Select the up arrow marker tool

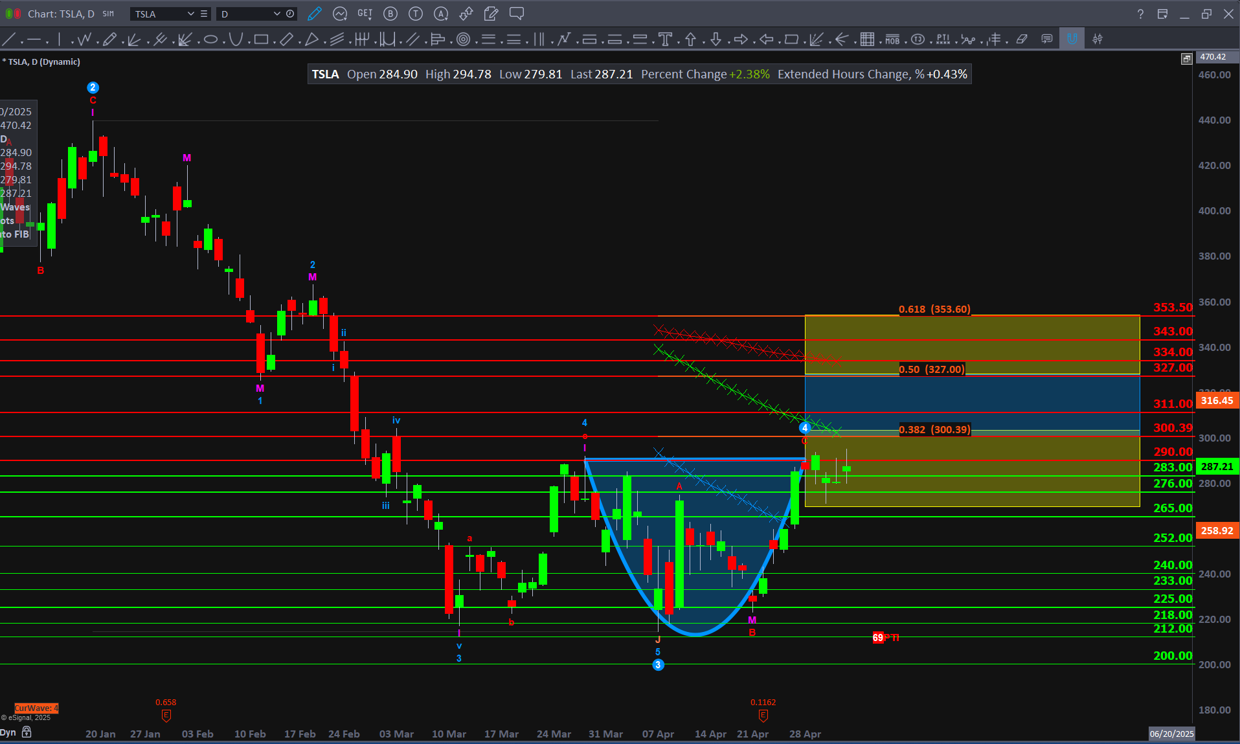(x=690, y=39)
